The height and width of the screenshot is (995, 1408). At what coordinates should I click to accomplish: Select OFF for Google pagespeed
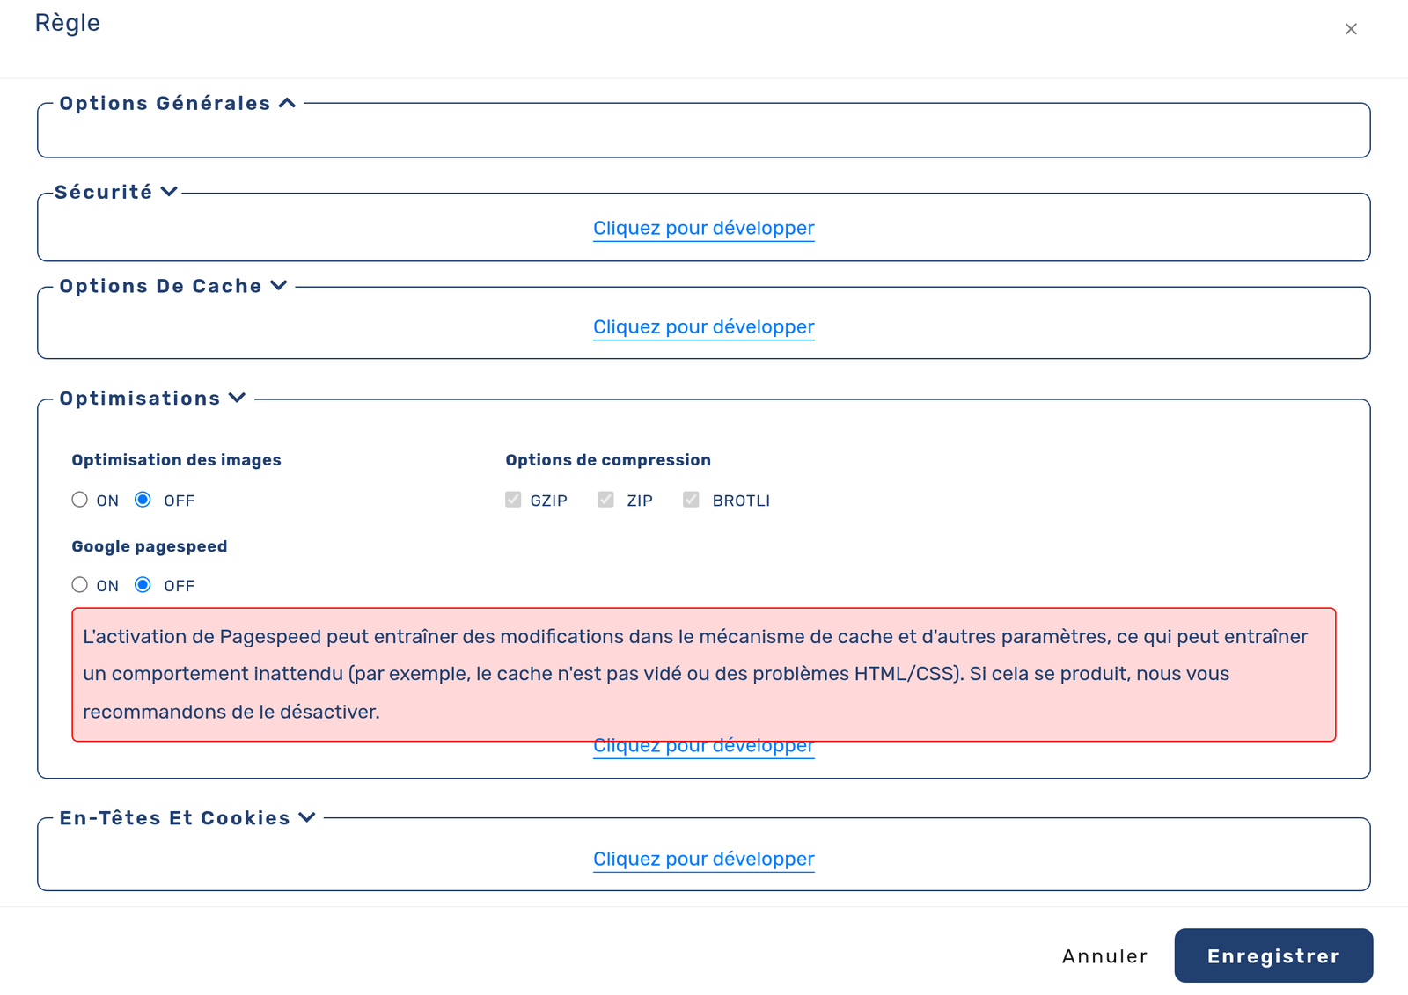(143, 585)
